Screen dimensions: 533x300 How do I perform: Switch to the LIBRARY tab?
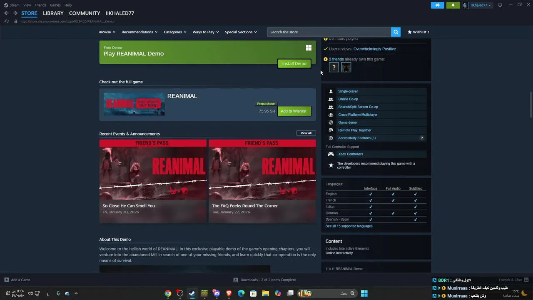[x=53, y=13]
